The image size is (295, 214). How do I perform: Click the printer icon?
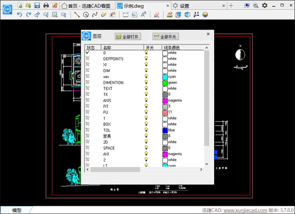[x=46, y=5]
